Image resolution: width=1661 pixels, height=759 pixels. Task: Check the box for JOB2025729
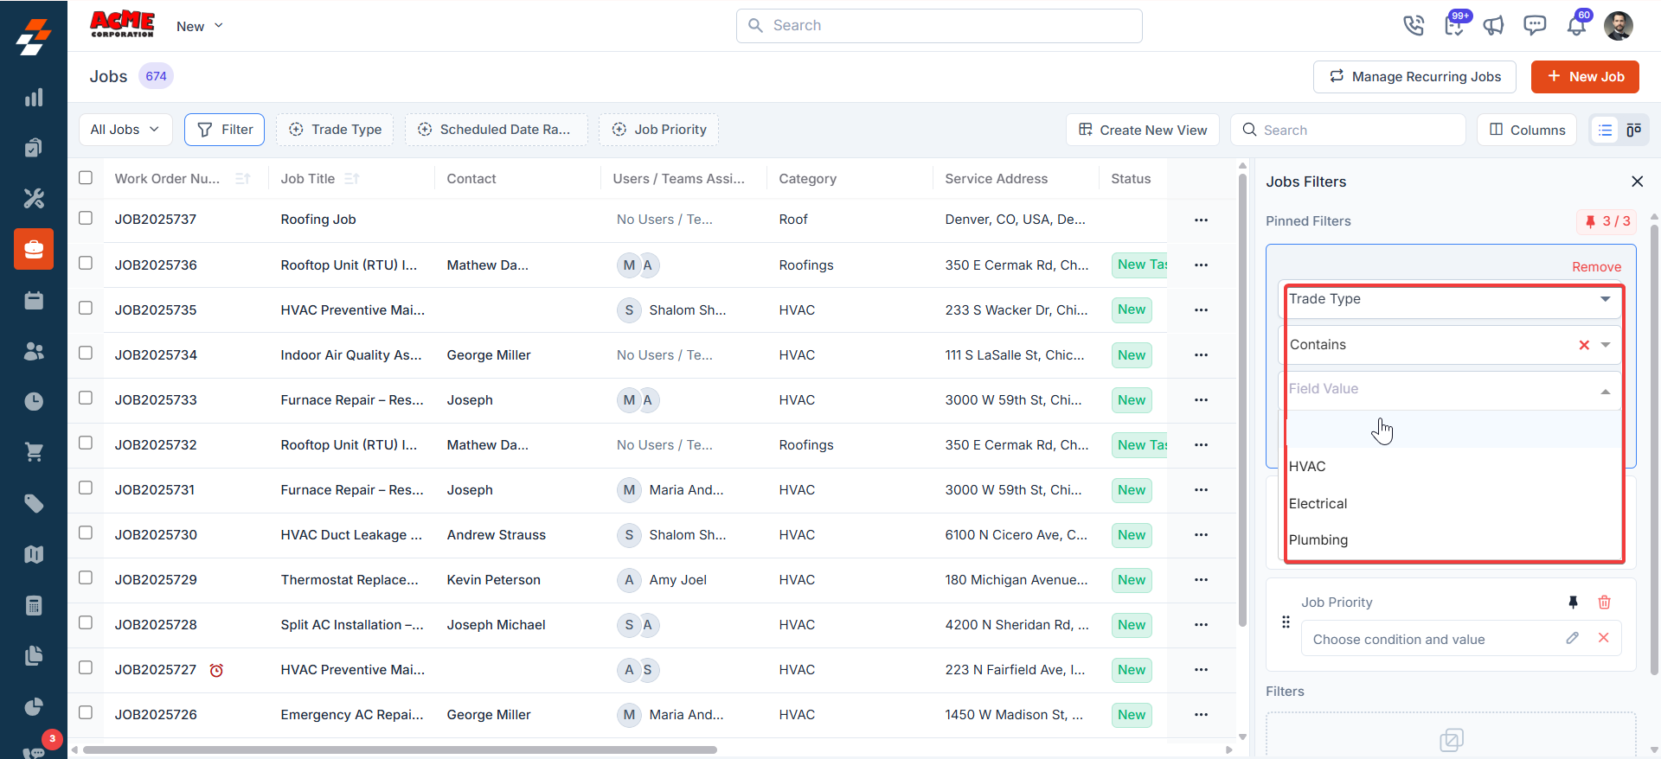pos(86,577)
